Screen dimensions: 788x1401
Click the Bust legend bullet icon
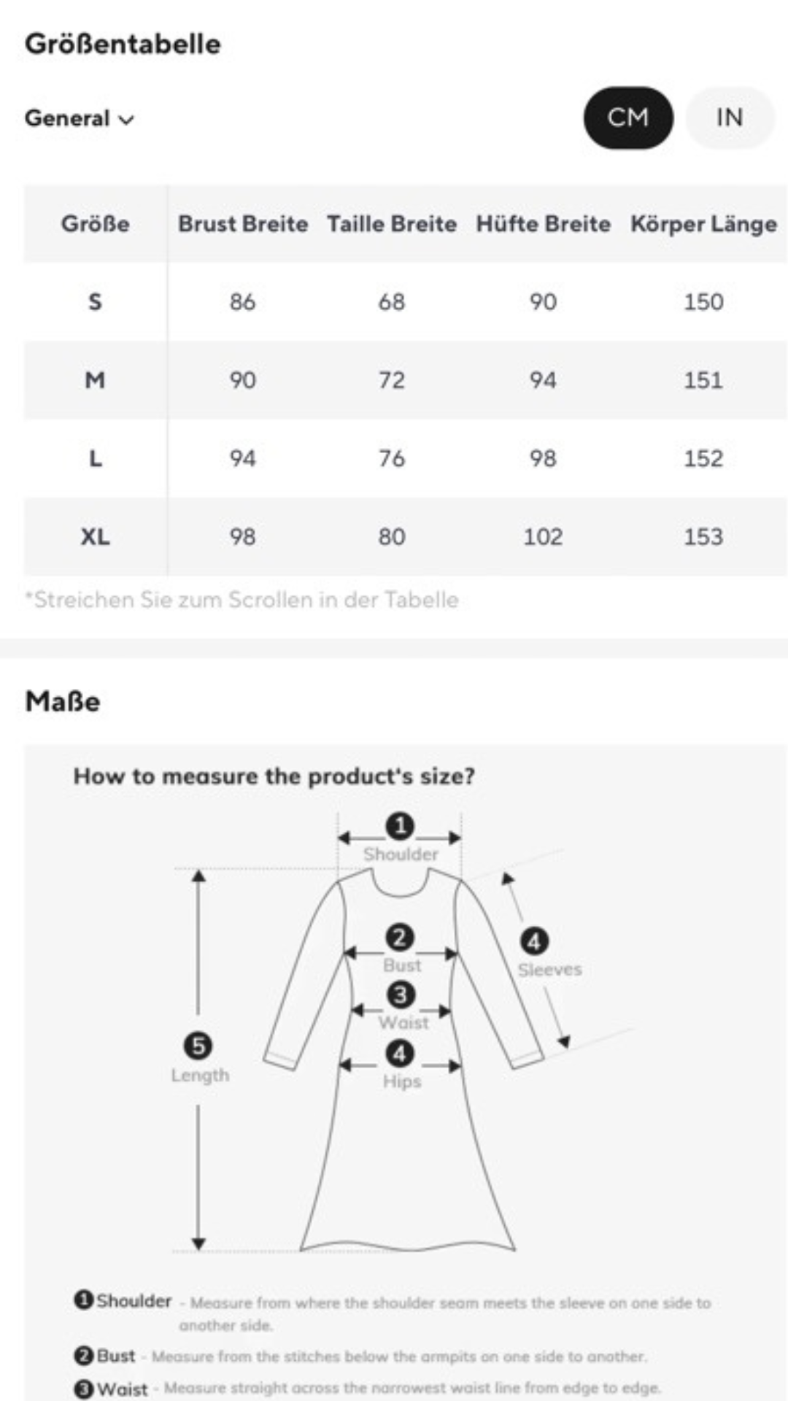pos(84,1356)
